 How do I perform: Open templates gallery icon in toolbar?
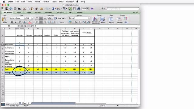click(7, 8)
